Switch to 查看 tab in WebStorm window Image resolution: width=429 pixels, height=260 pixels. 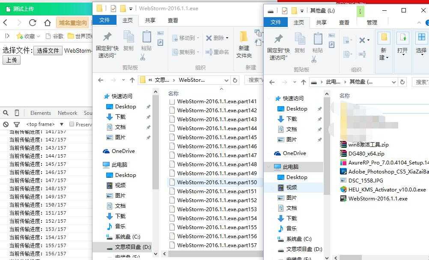(173, 20)
